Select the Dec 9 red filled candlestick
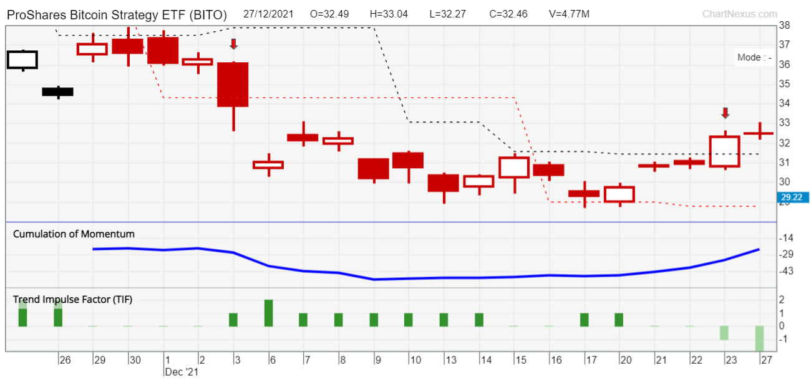 374,169
